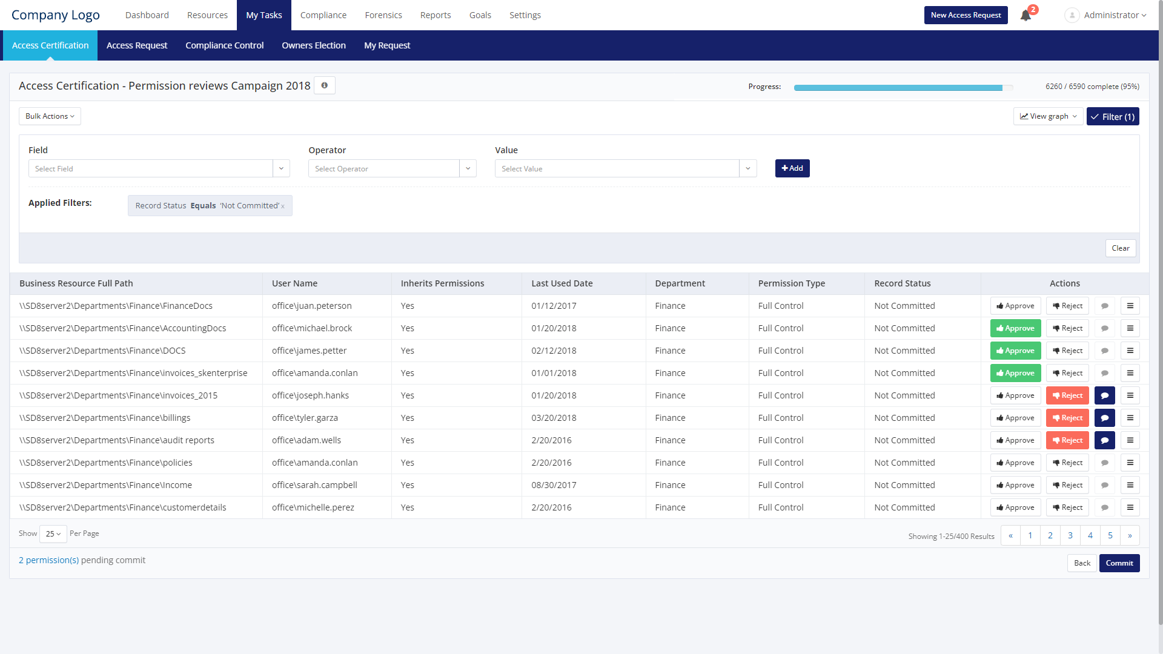1163x654 pixels.
Task: Toggle Reject for tyler.garza row
Action: pyautogui.click(x=1067, y=418)
